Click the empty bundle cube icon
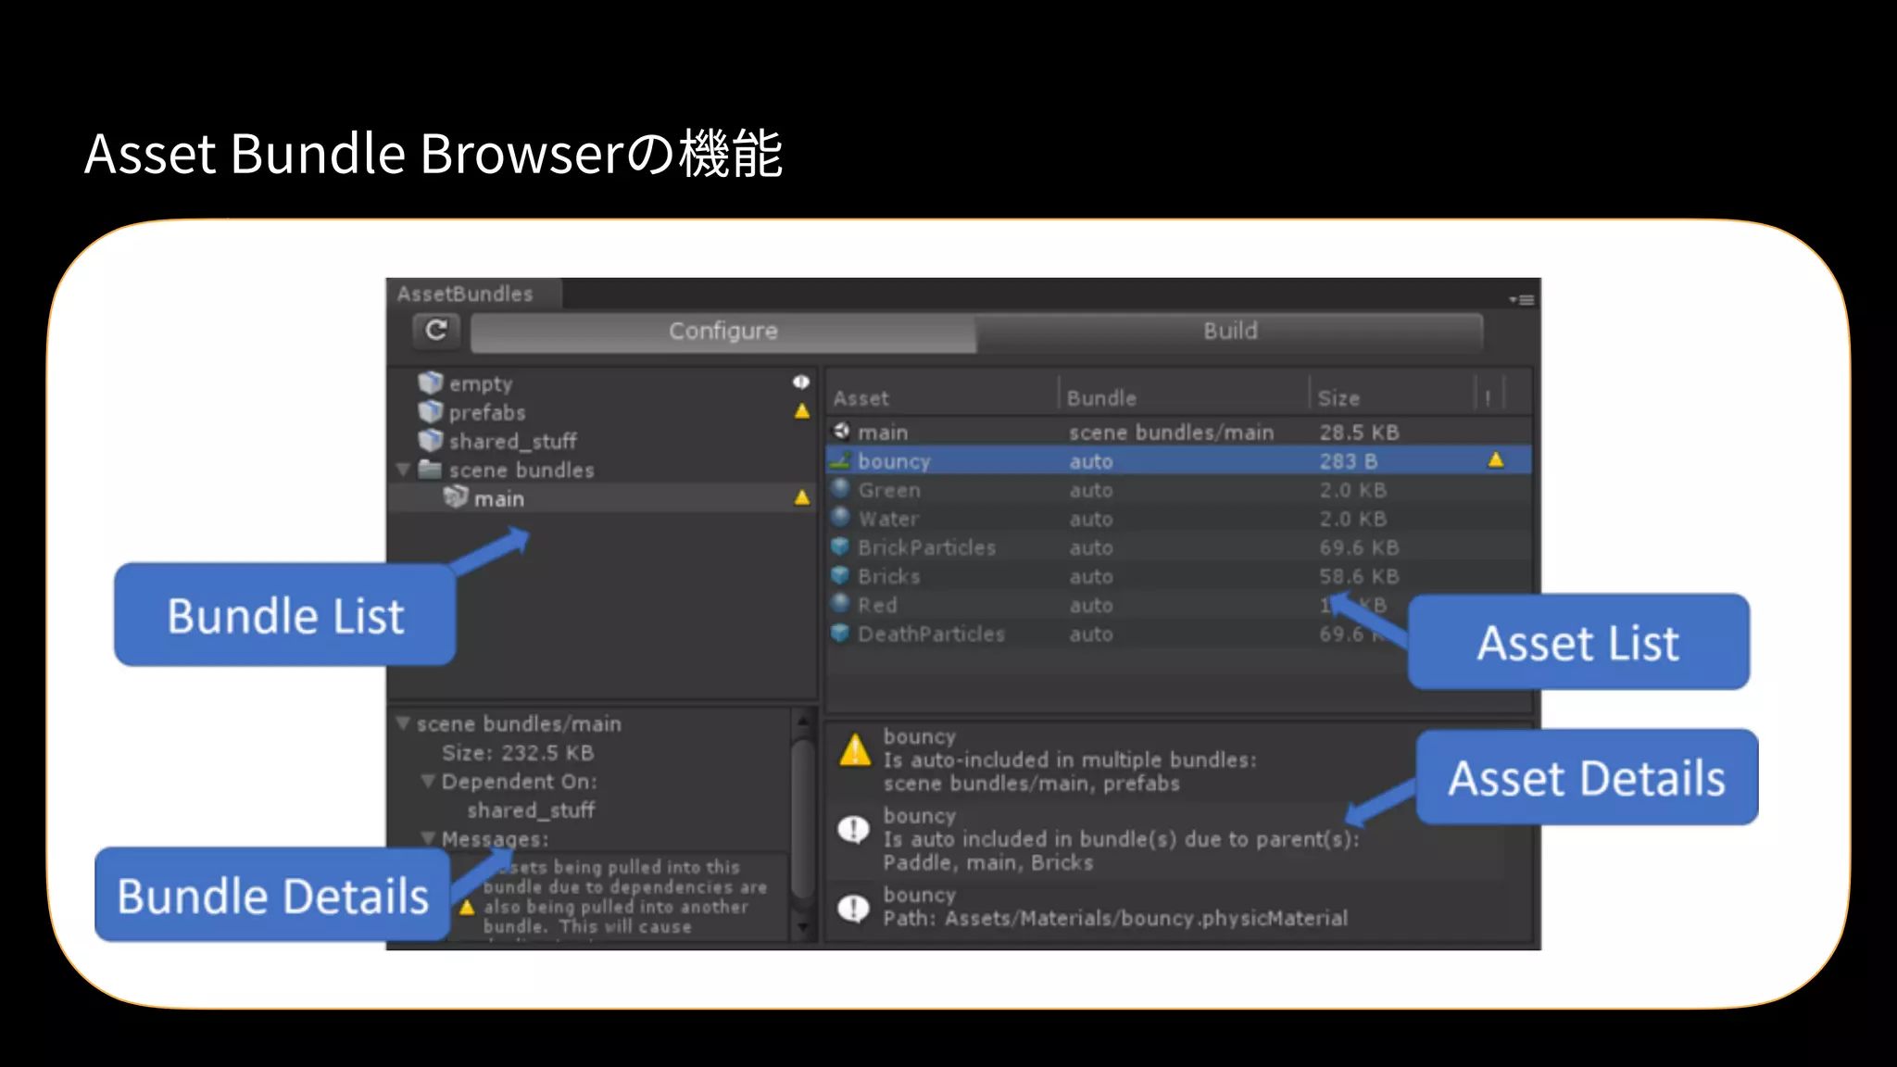1897x1067 pixels. 430,383
